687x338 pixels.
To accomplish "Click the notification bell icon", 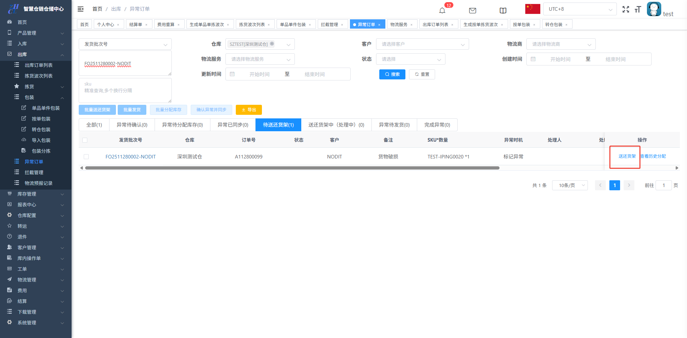I will click(442, 10).
